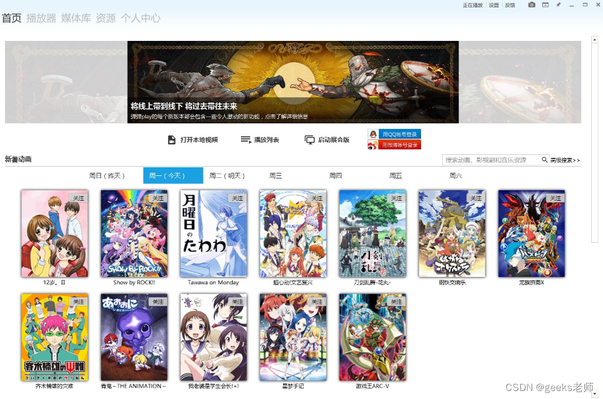Screen dimensions: 603x399
Task: Click the vertical scrollbar thumb
Action: 594,142
